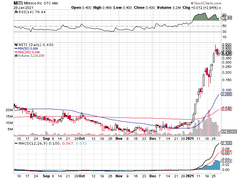This screenshot has width=237, height=179.
Task: Click 'Nov' on the price panel date axis
Action: tap(119, 138)
